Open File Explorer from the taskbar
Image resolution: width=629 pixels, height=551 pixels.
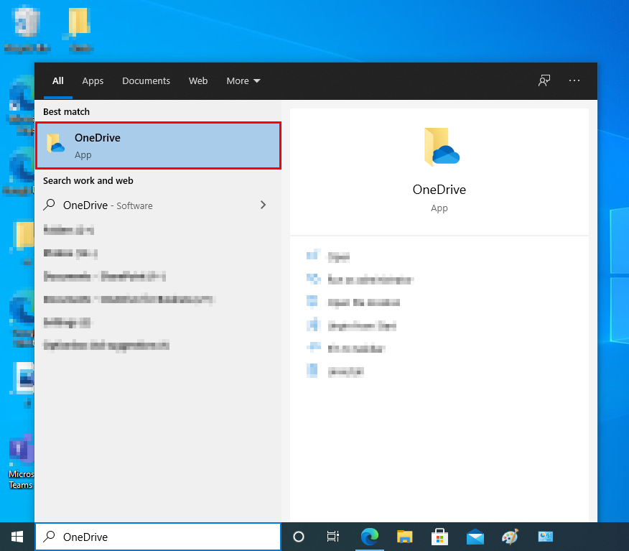point(405,537)
